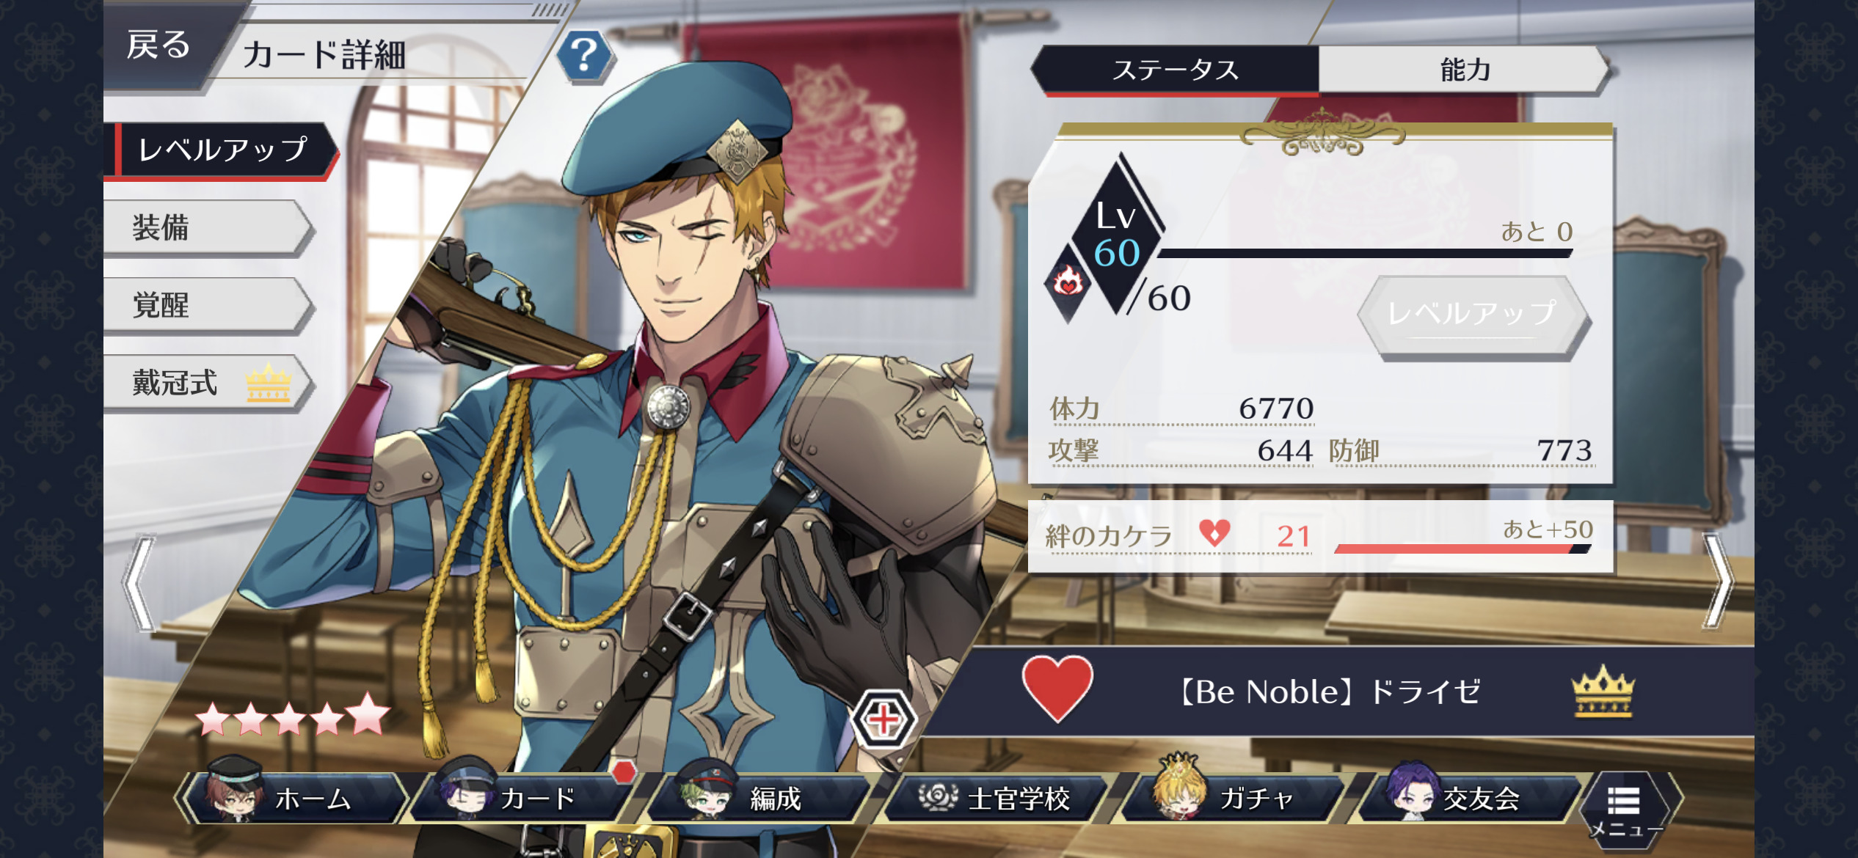Tap the greyed レベルアップ button in status panel
The width and height of the screenshot is (1858, 858).
point(1473,315)
